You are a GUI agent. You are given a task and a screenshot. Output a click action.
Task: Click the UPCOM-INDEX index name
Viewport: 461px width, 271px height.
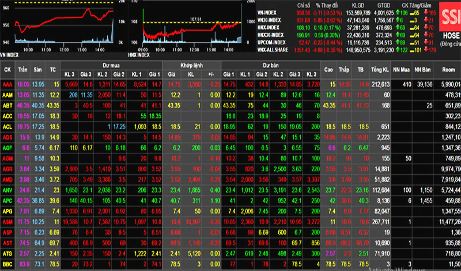point(271,42)
